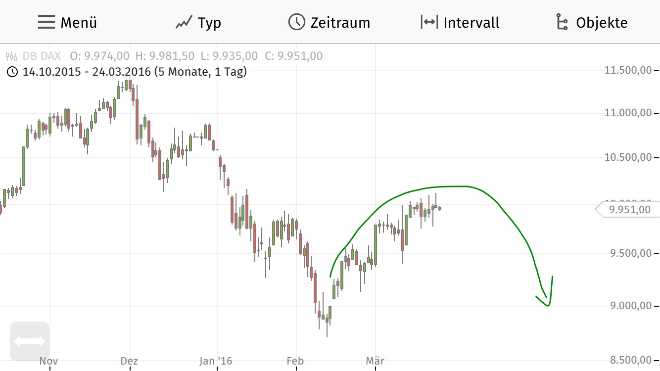Open the Menü hamburger icon
The image size is (660, 371).
coord(46,22)
